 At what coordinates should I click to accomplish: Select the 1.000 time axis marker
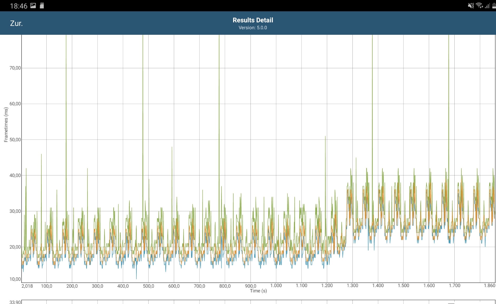[x=276, y=286]
